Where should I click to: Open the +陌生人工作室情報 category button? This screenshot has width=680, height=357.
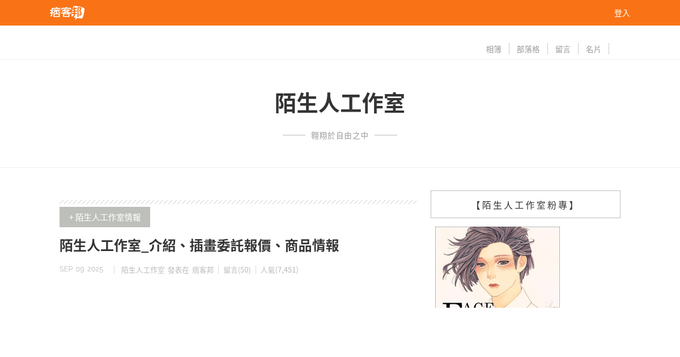[x=105, y=217]
